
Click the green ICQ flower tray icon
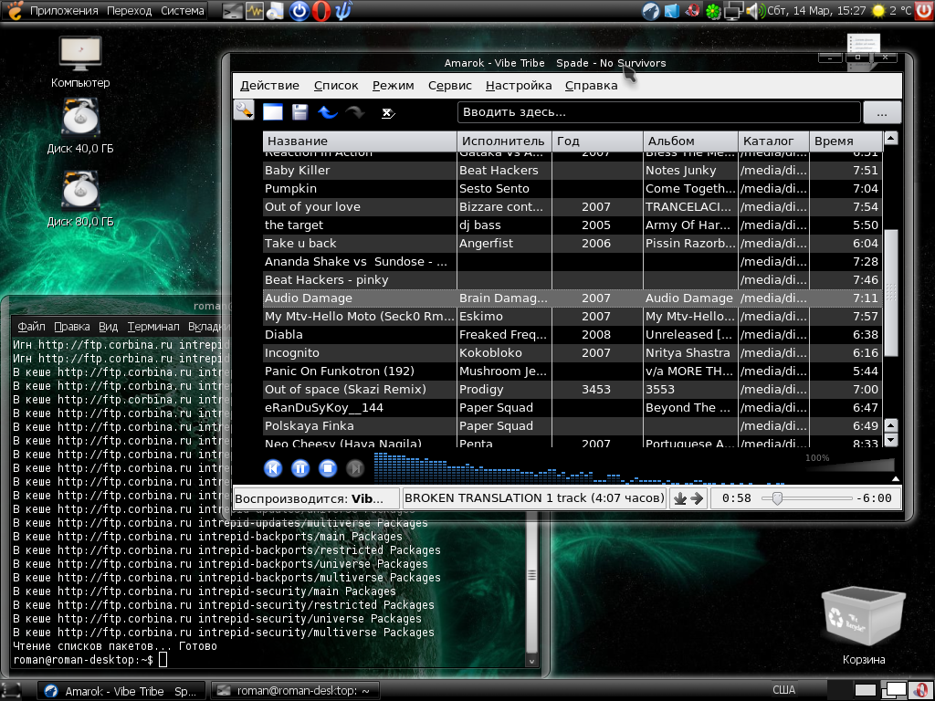point(713,11)
